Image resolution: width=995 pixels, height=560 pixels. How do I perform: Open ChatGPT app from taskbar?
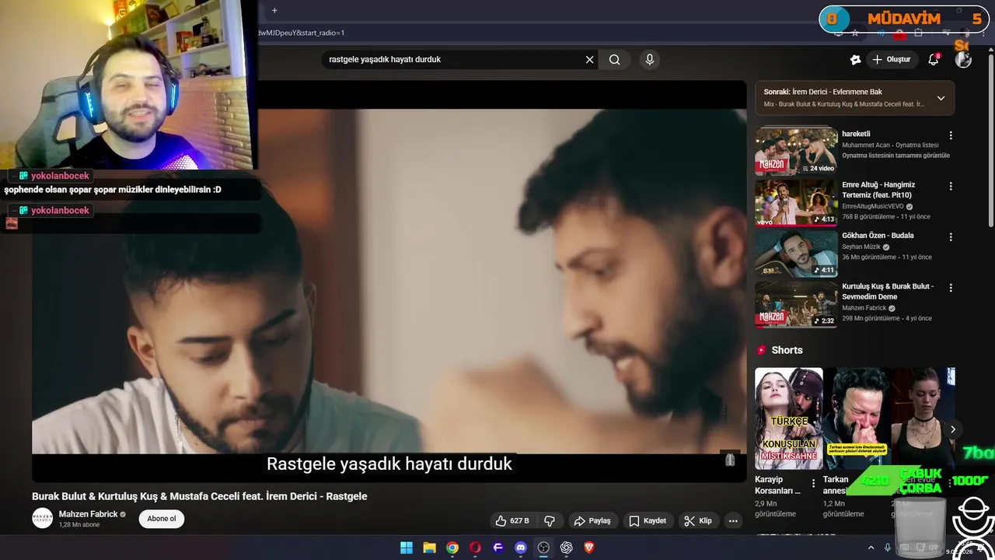[567, 548]
